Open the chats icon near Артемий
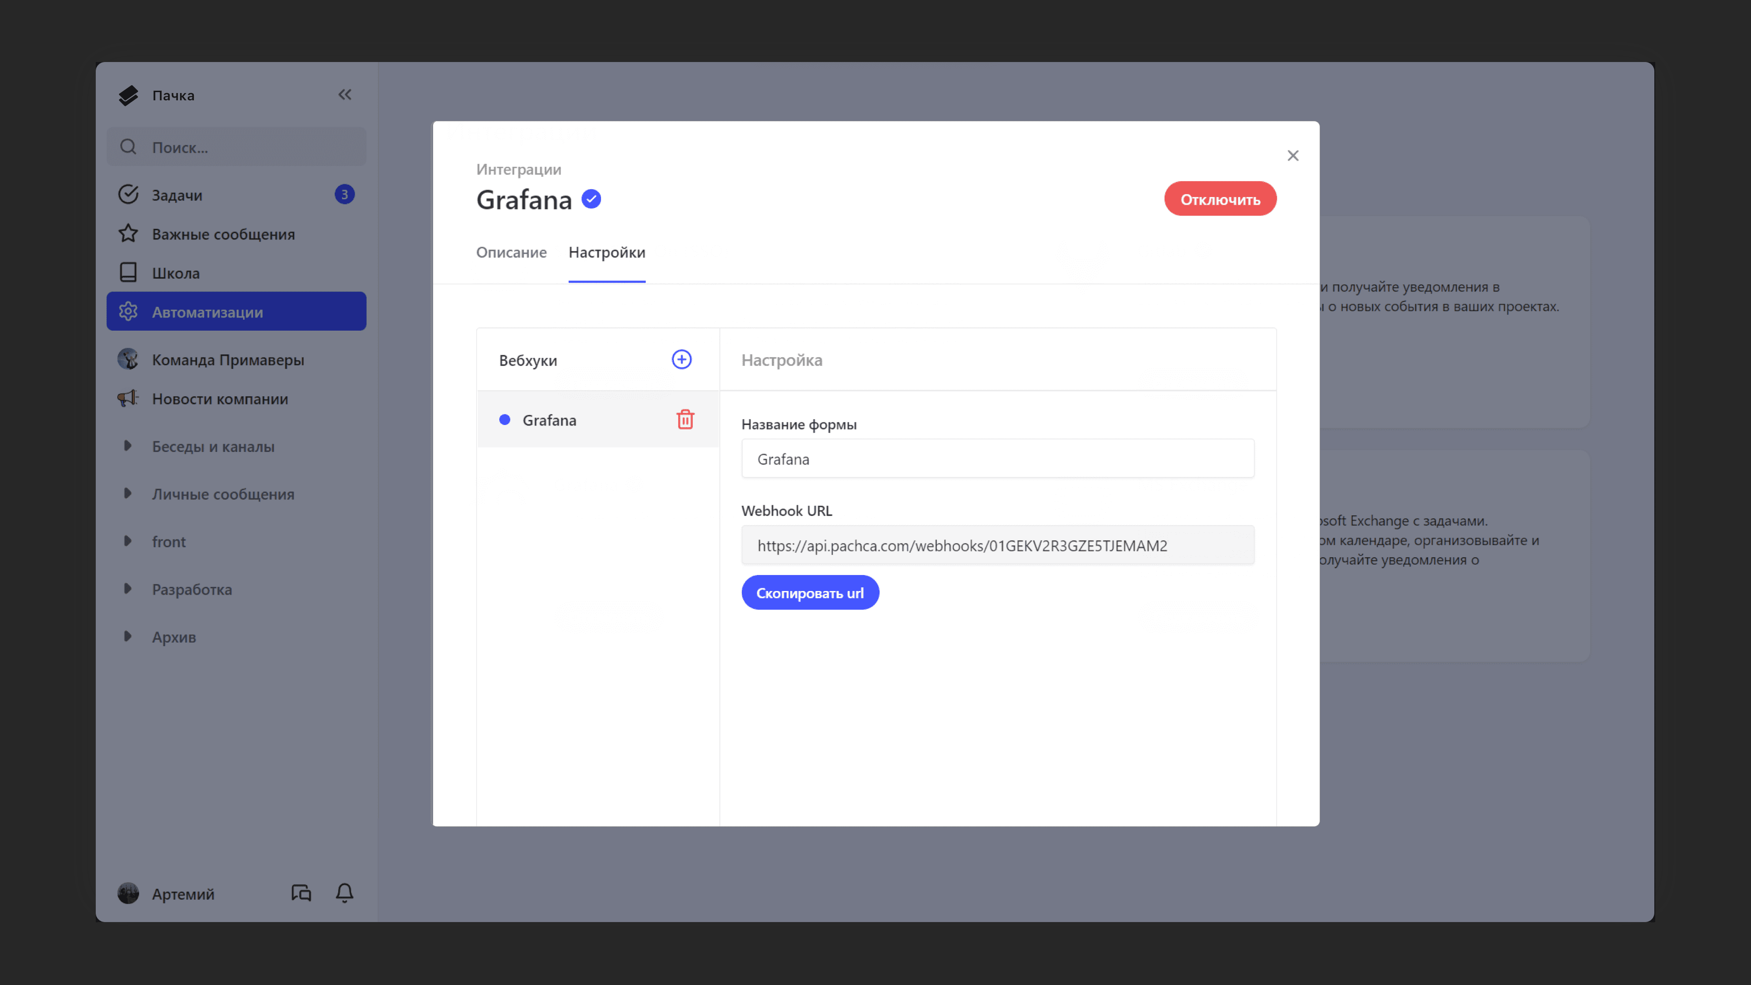The height and width of the screenshot is (985, 1751). (301, 892)
